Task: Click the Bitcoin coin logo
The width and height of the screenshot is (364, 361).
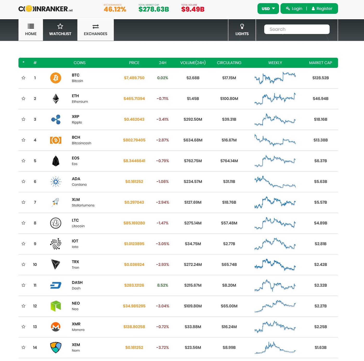Action: click(x=56, y=78)
